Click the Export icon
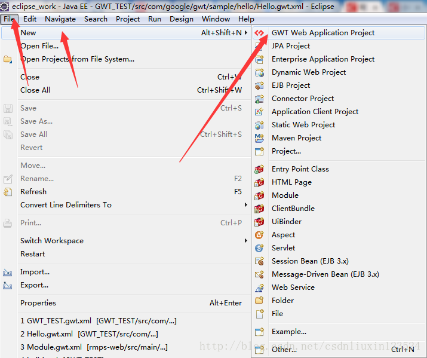The width and height of the screenshot is (427, 358). click(8, 285)
